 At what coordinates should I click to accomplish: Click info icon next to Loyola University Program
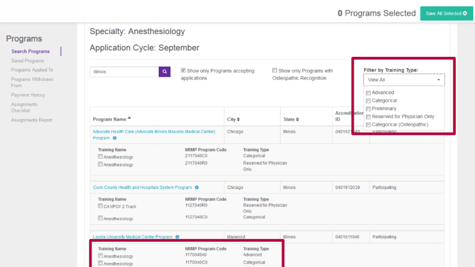[x=177, y=237]
